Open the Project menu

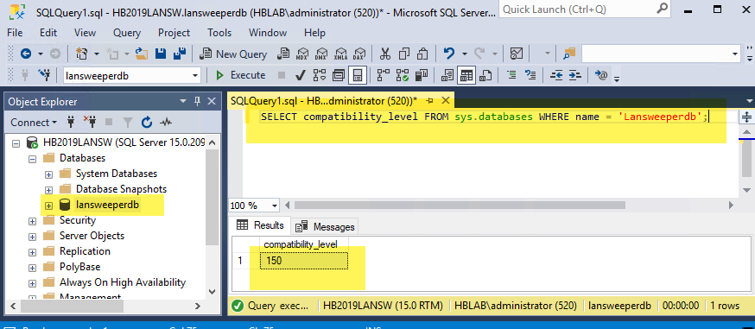(x=174, y=33)
